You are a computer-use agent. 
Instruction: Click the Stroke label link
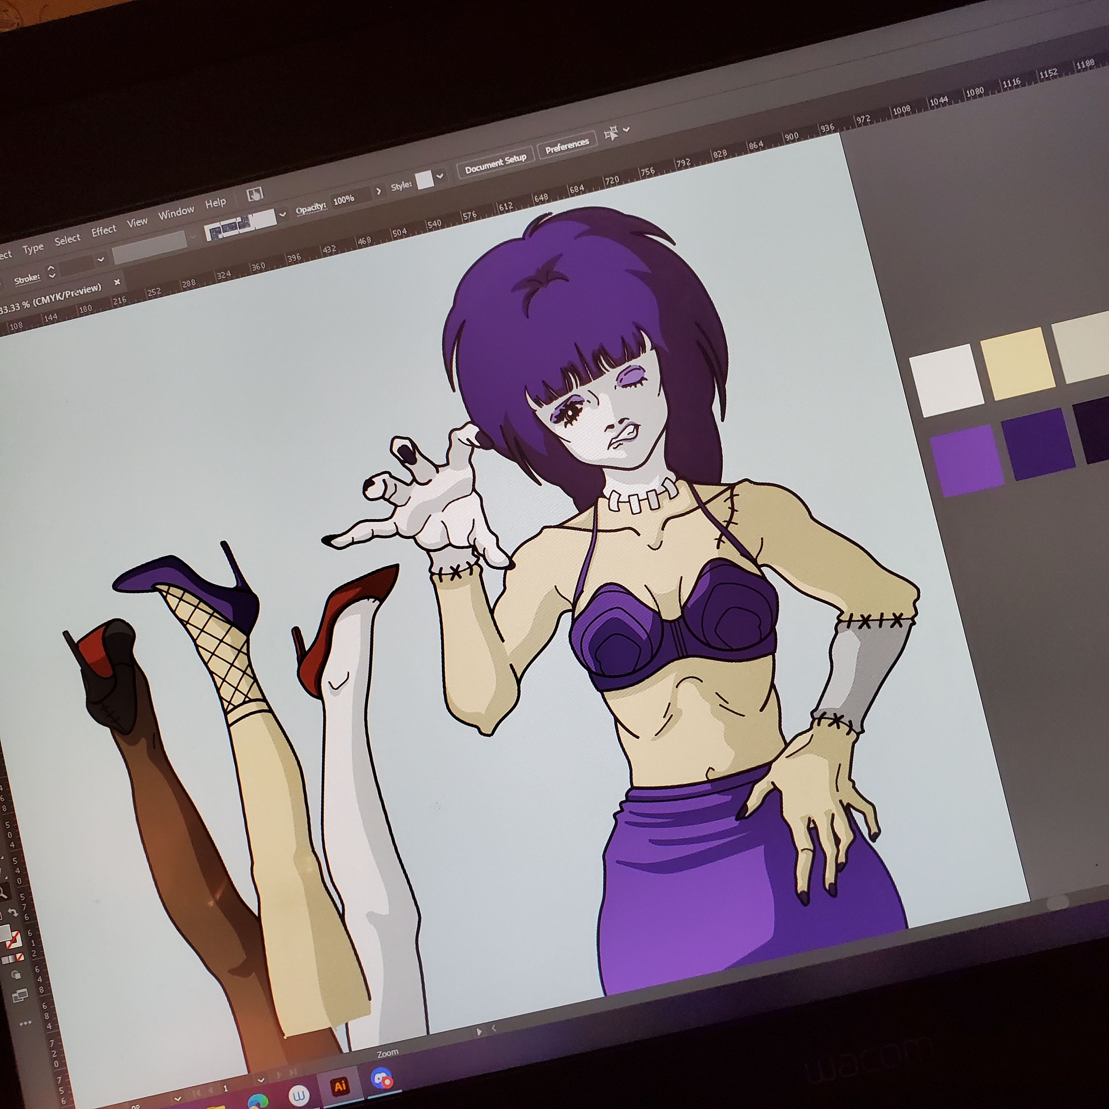[x=27, y=279]
